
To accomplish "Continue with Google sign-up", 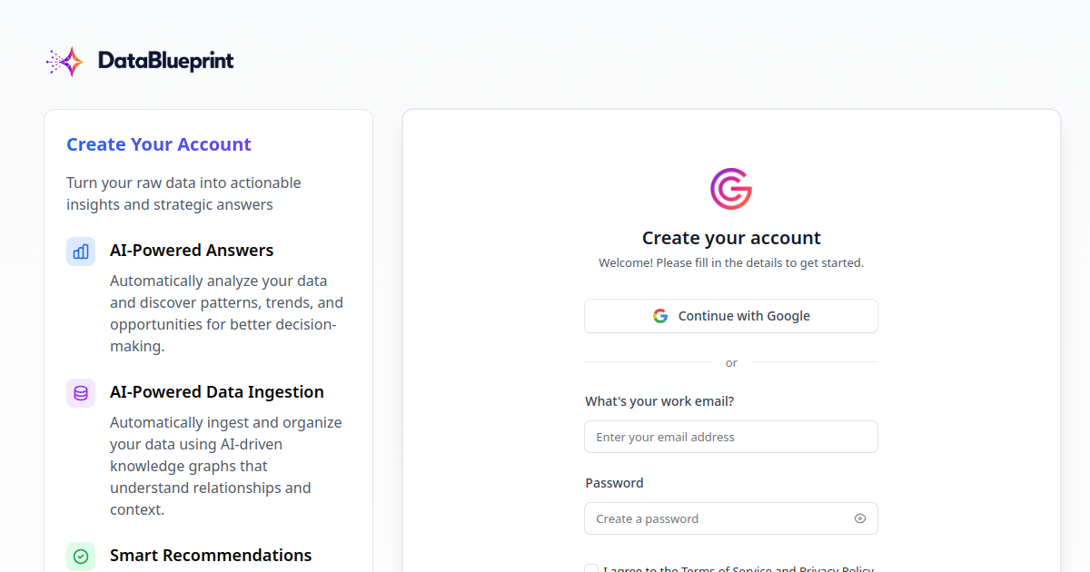I will coord(731,316).
